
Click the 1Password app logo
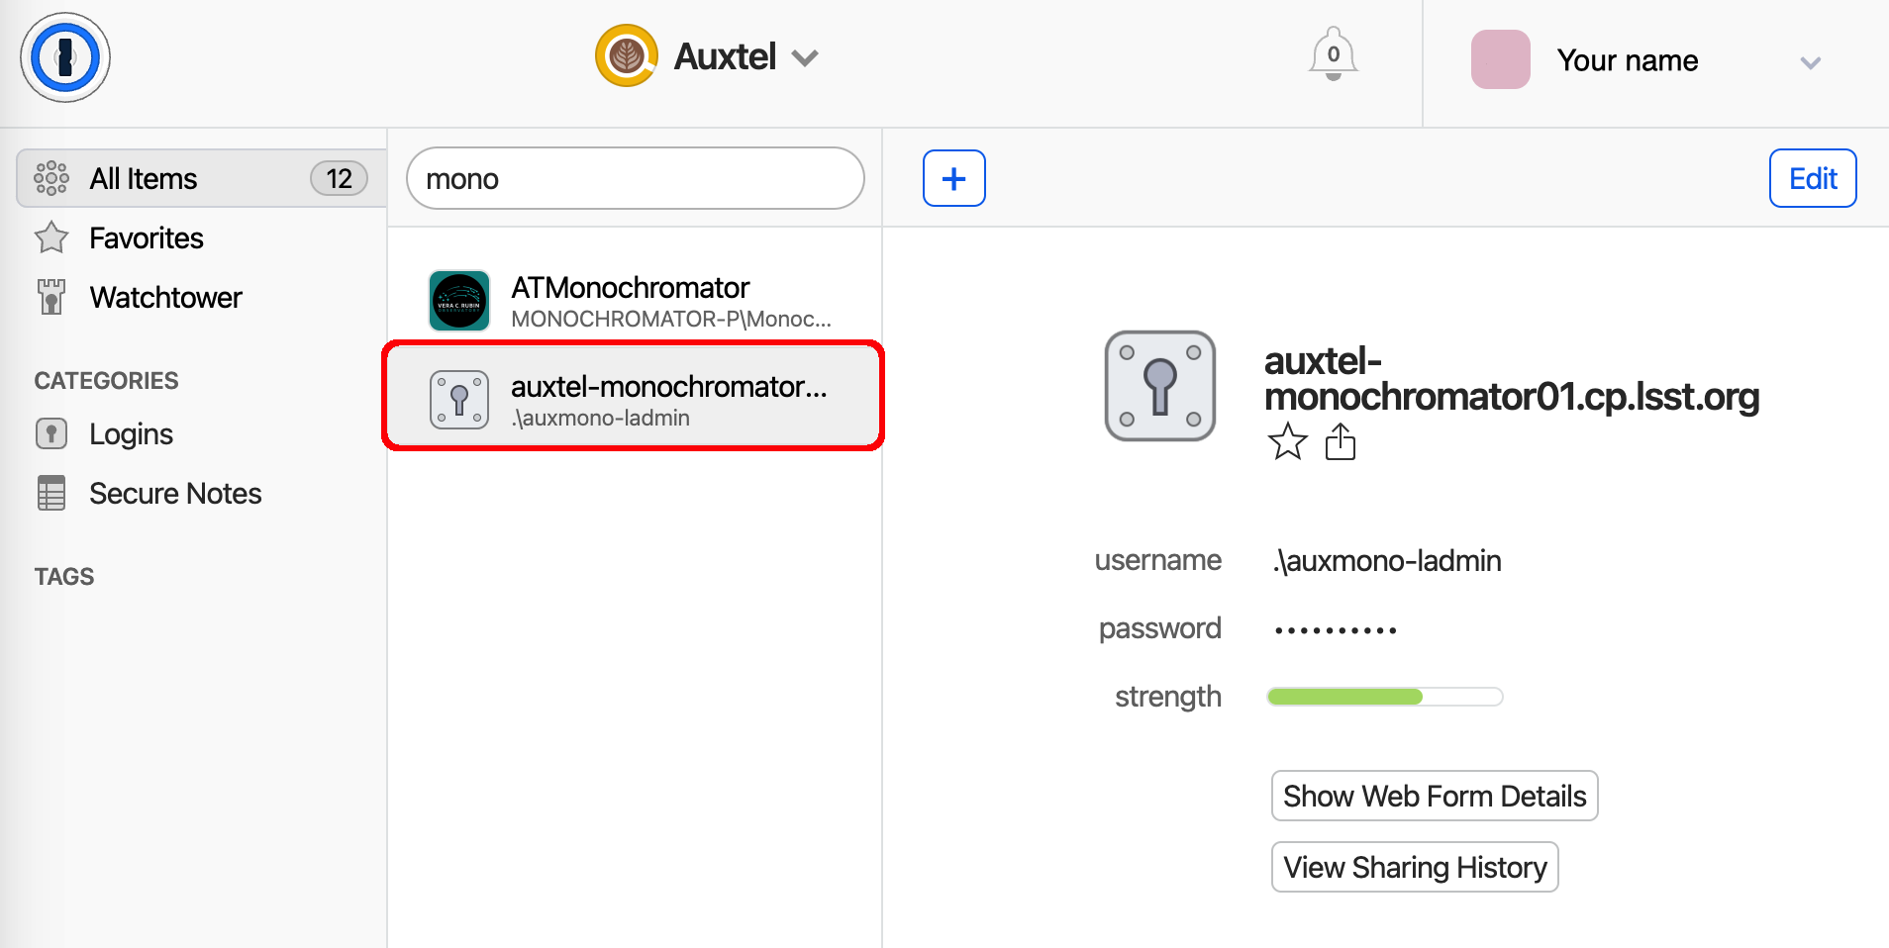click(x=64, y=57)
